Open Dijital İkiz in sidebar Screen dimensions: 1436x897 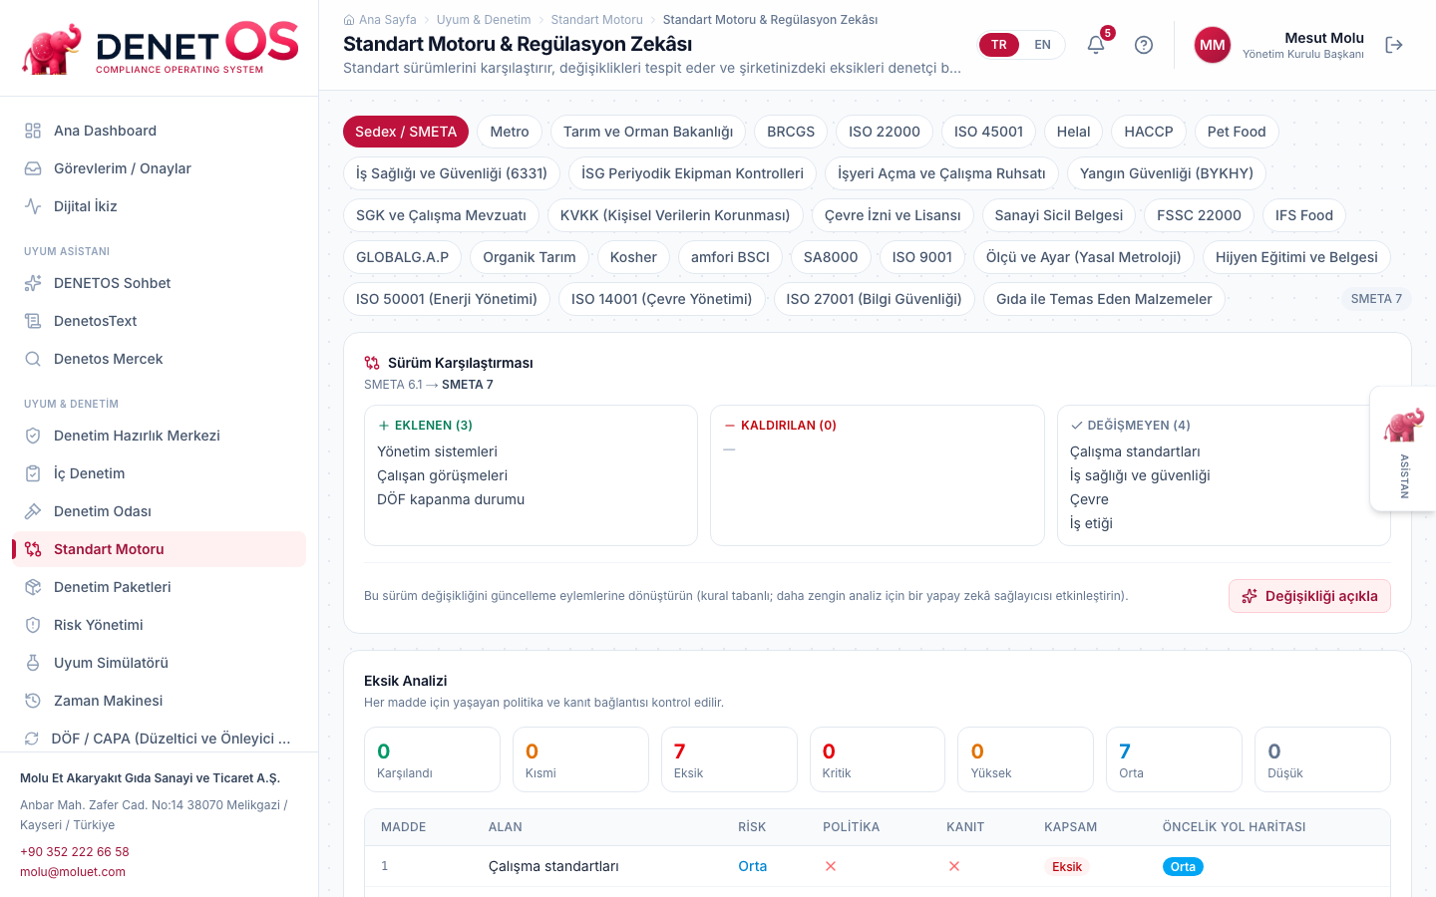[160, 206]
